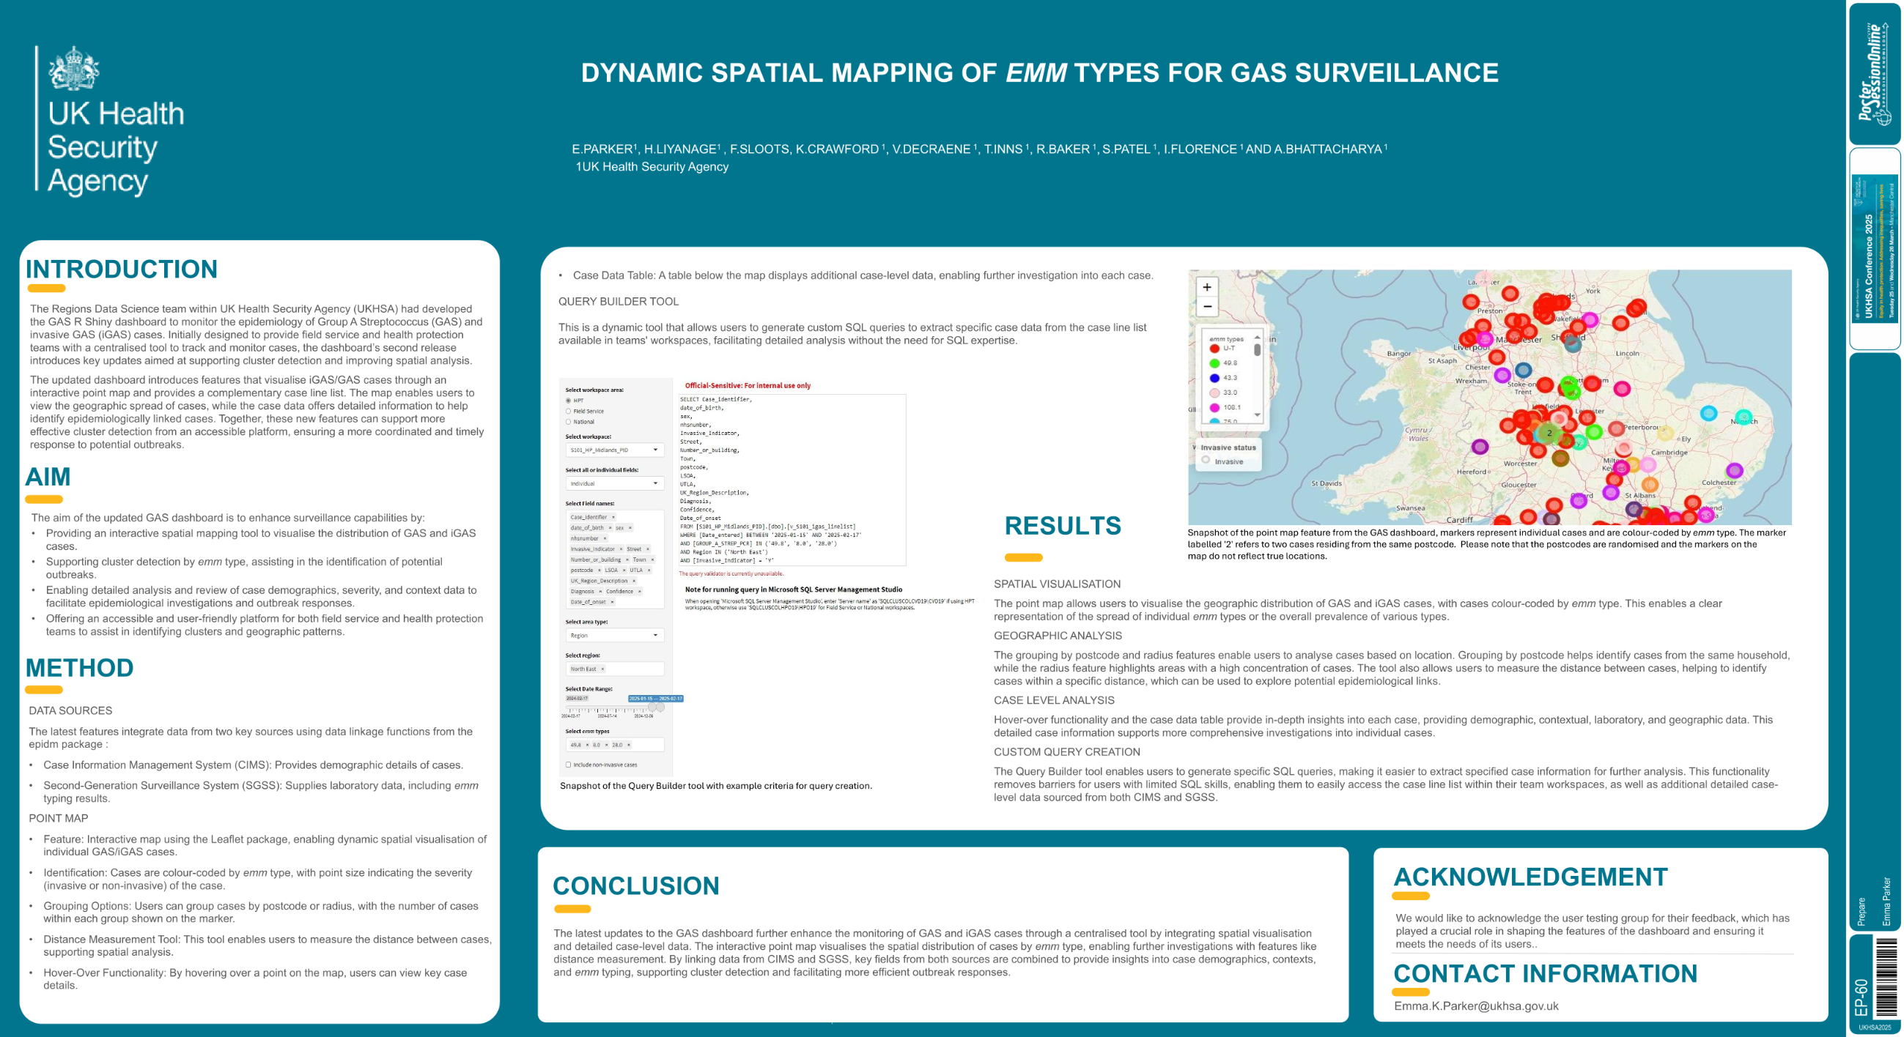This screenshot has height=1037, width=1904.
Task: Click the pale pink 33.0 legend swatch
Action: 1214,393
